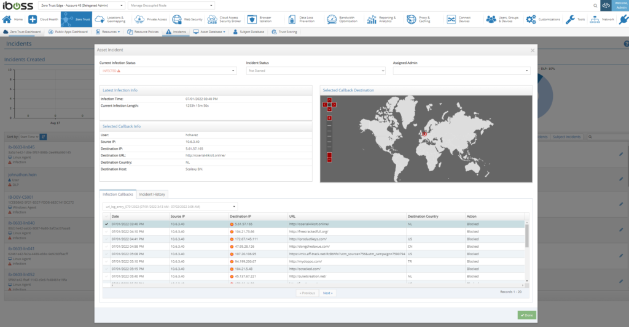Click the map zoom-out minus button
Image resolution: width=629 pixels, height=327 pixels.
point(329,160)
